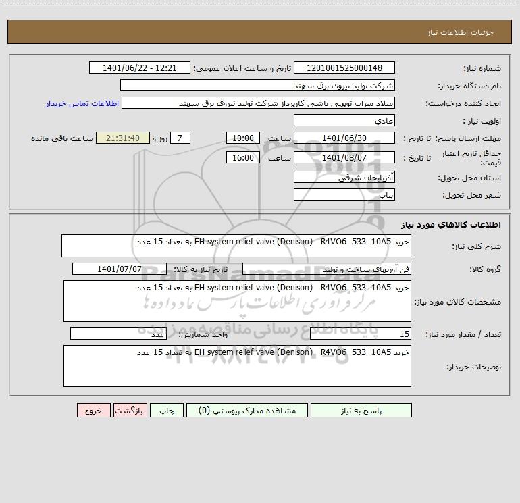Click the شماره نیاز label
The height and width of the screenshot is (503, 520).
tap(482, 68)
